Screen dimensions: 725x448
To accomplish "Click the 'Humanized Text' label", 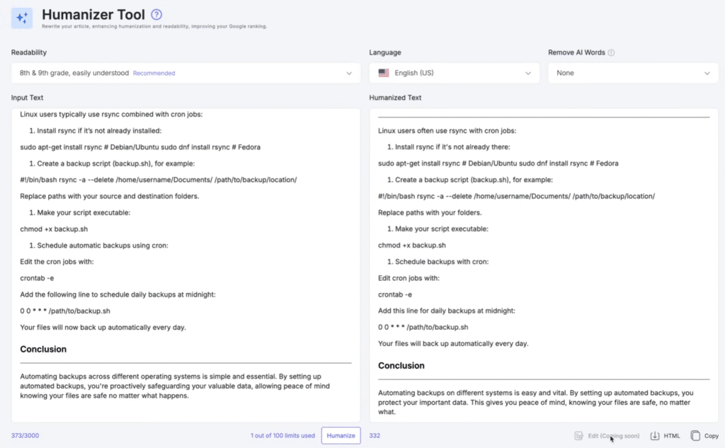I will coord(395,98).
